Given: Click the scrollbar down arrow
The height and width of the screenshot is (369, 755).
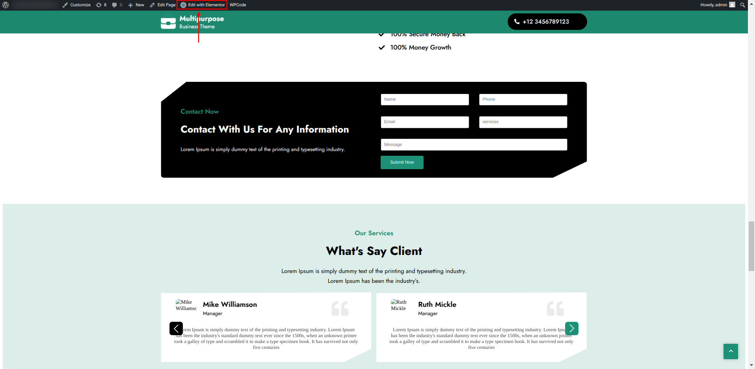Looking at the screenshot, I should click(751, 365).
